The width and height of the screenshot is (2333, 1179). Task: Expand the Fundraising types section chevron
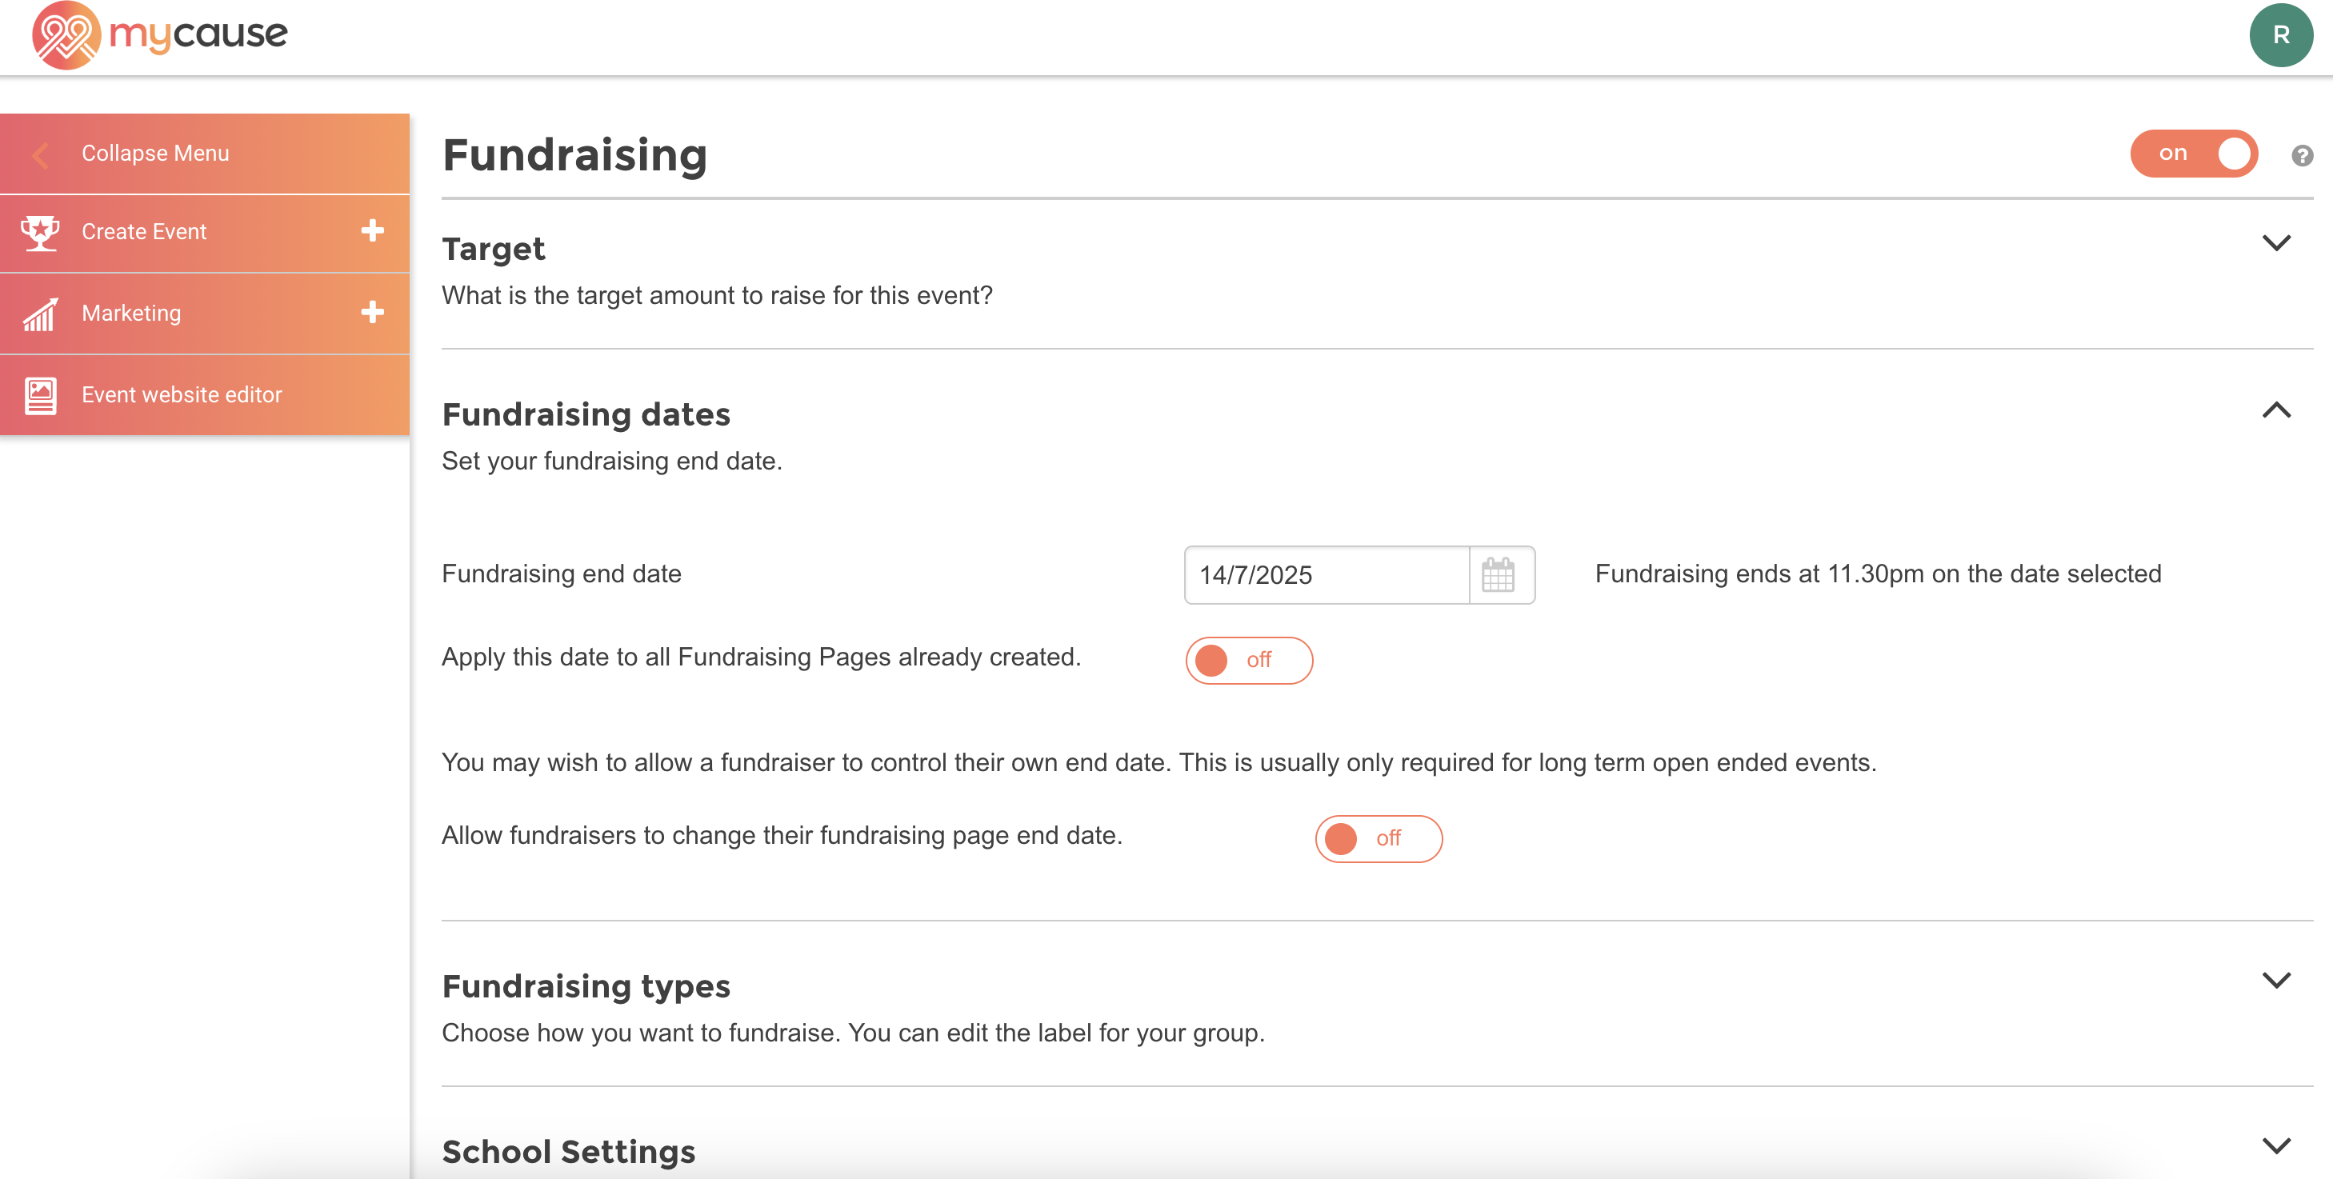pos(2275,980)
